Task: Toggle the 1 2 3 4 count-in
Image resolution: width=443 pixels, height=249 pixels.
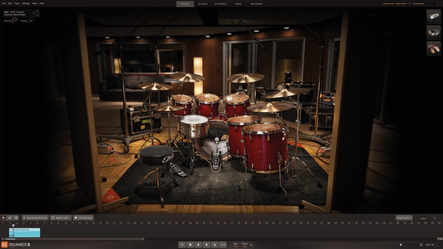Action: [223, 245]
